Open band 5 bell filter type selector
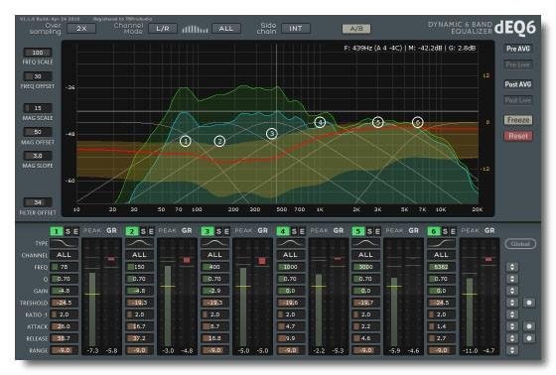The image size is (556, 375). pos(366,243)
